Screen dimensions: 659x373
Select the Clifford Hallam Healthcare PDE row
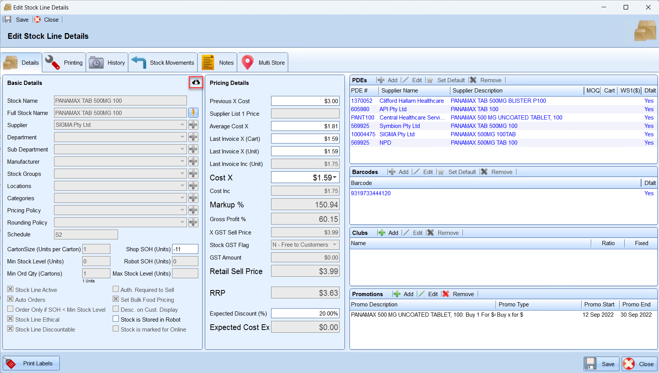503,101
